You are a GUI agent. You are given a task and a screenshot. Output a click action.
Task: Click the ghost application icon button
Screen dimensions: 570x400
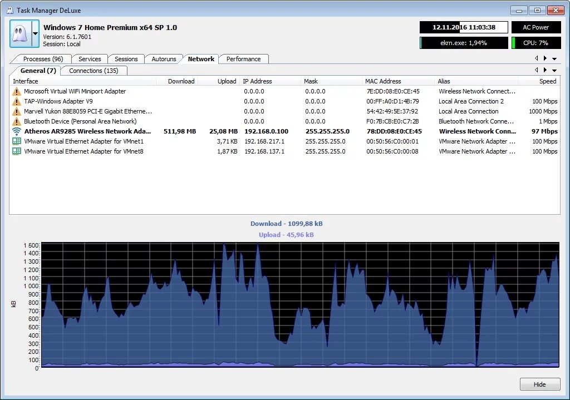[21, 34]
